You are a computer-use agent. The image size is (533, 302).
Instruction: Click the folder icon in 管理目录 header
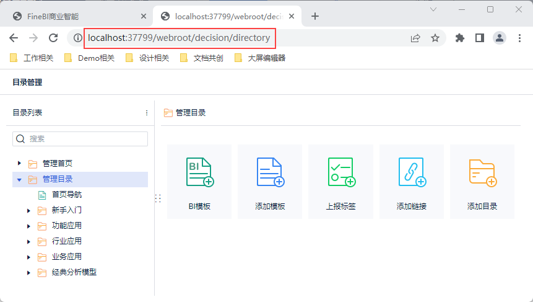click(x=168, y=113)
